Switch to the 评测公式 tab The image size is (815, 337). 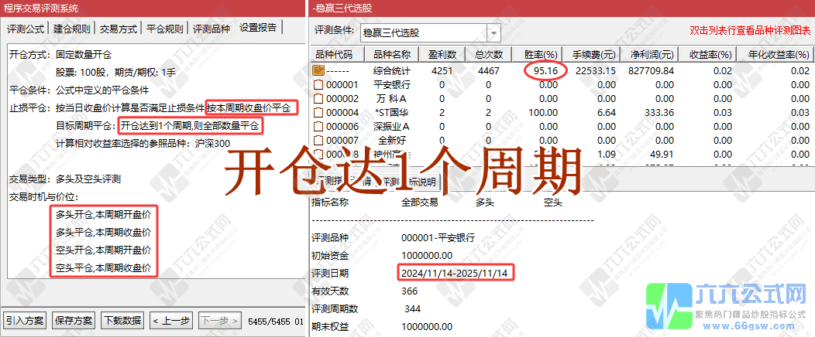click(26, 29)
